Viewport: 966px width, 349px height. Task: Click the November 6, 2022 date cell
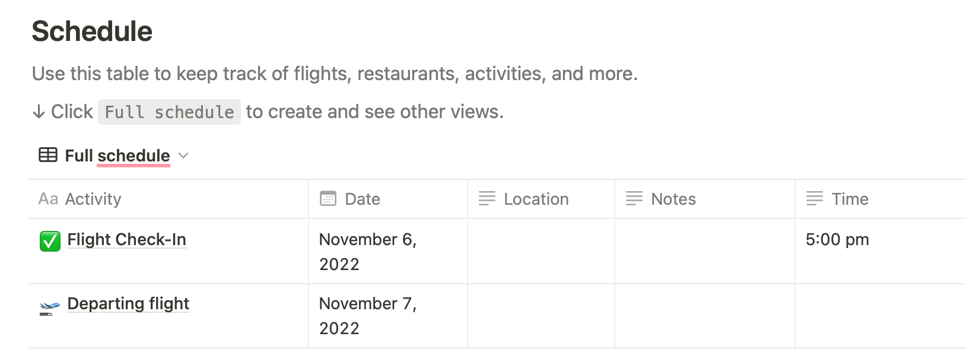point(368,251)
